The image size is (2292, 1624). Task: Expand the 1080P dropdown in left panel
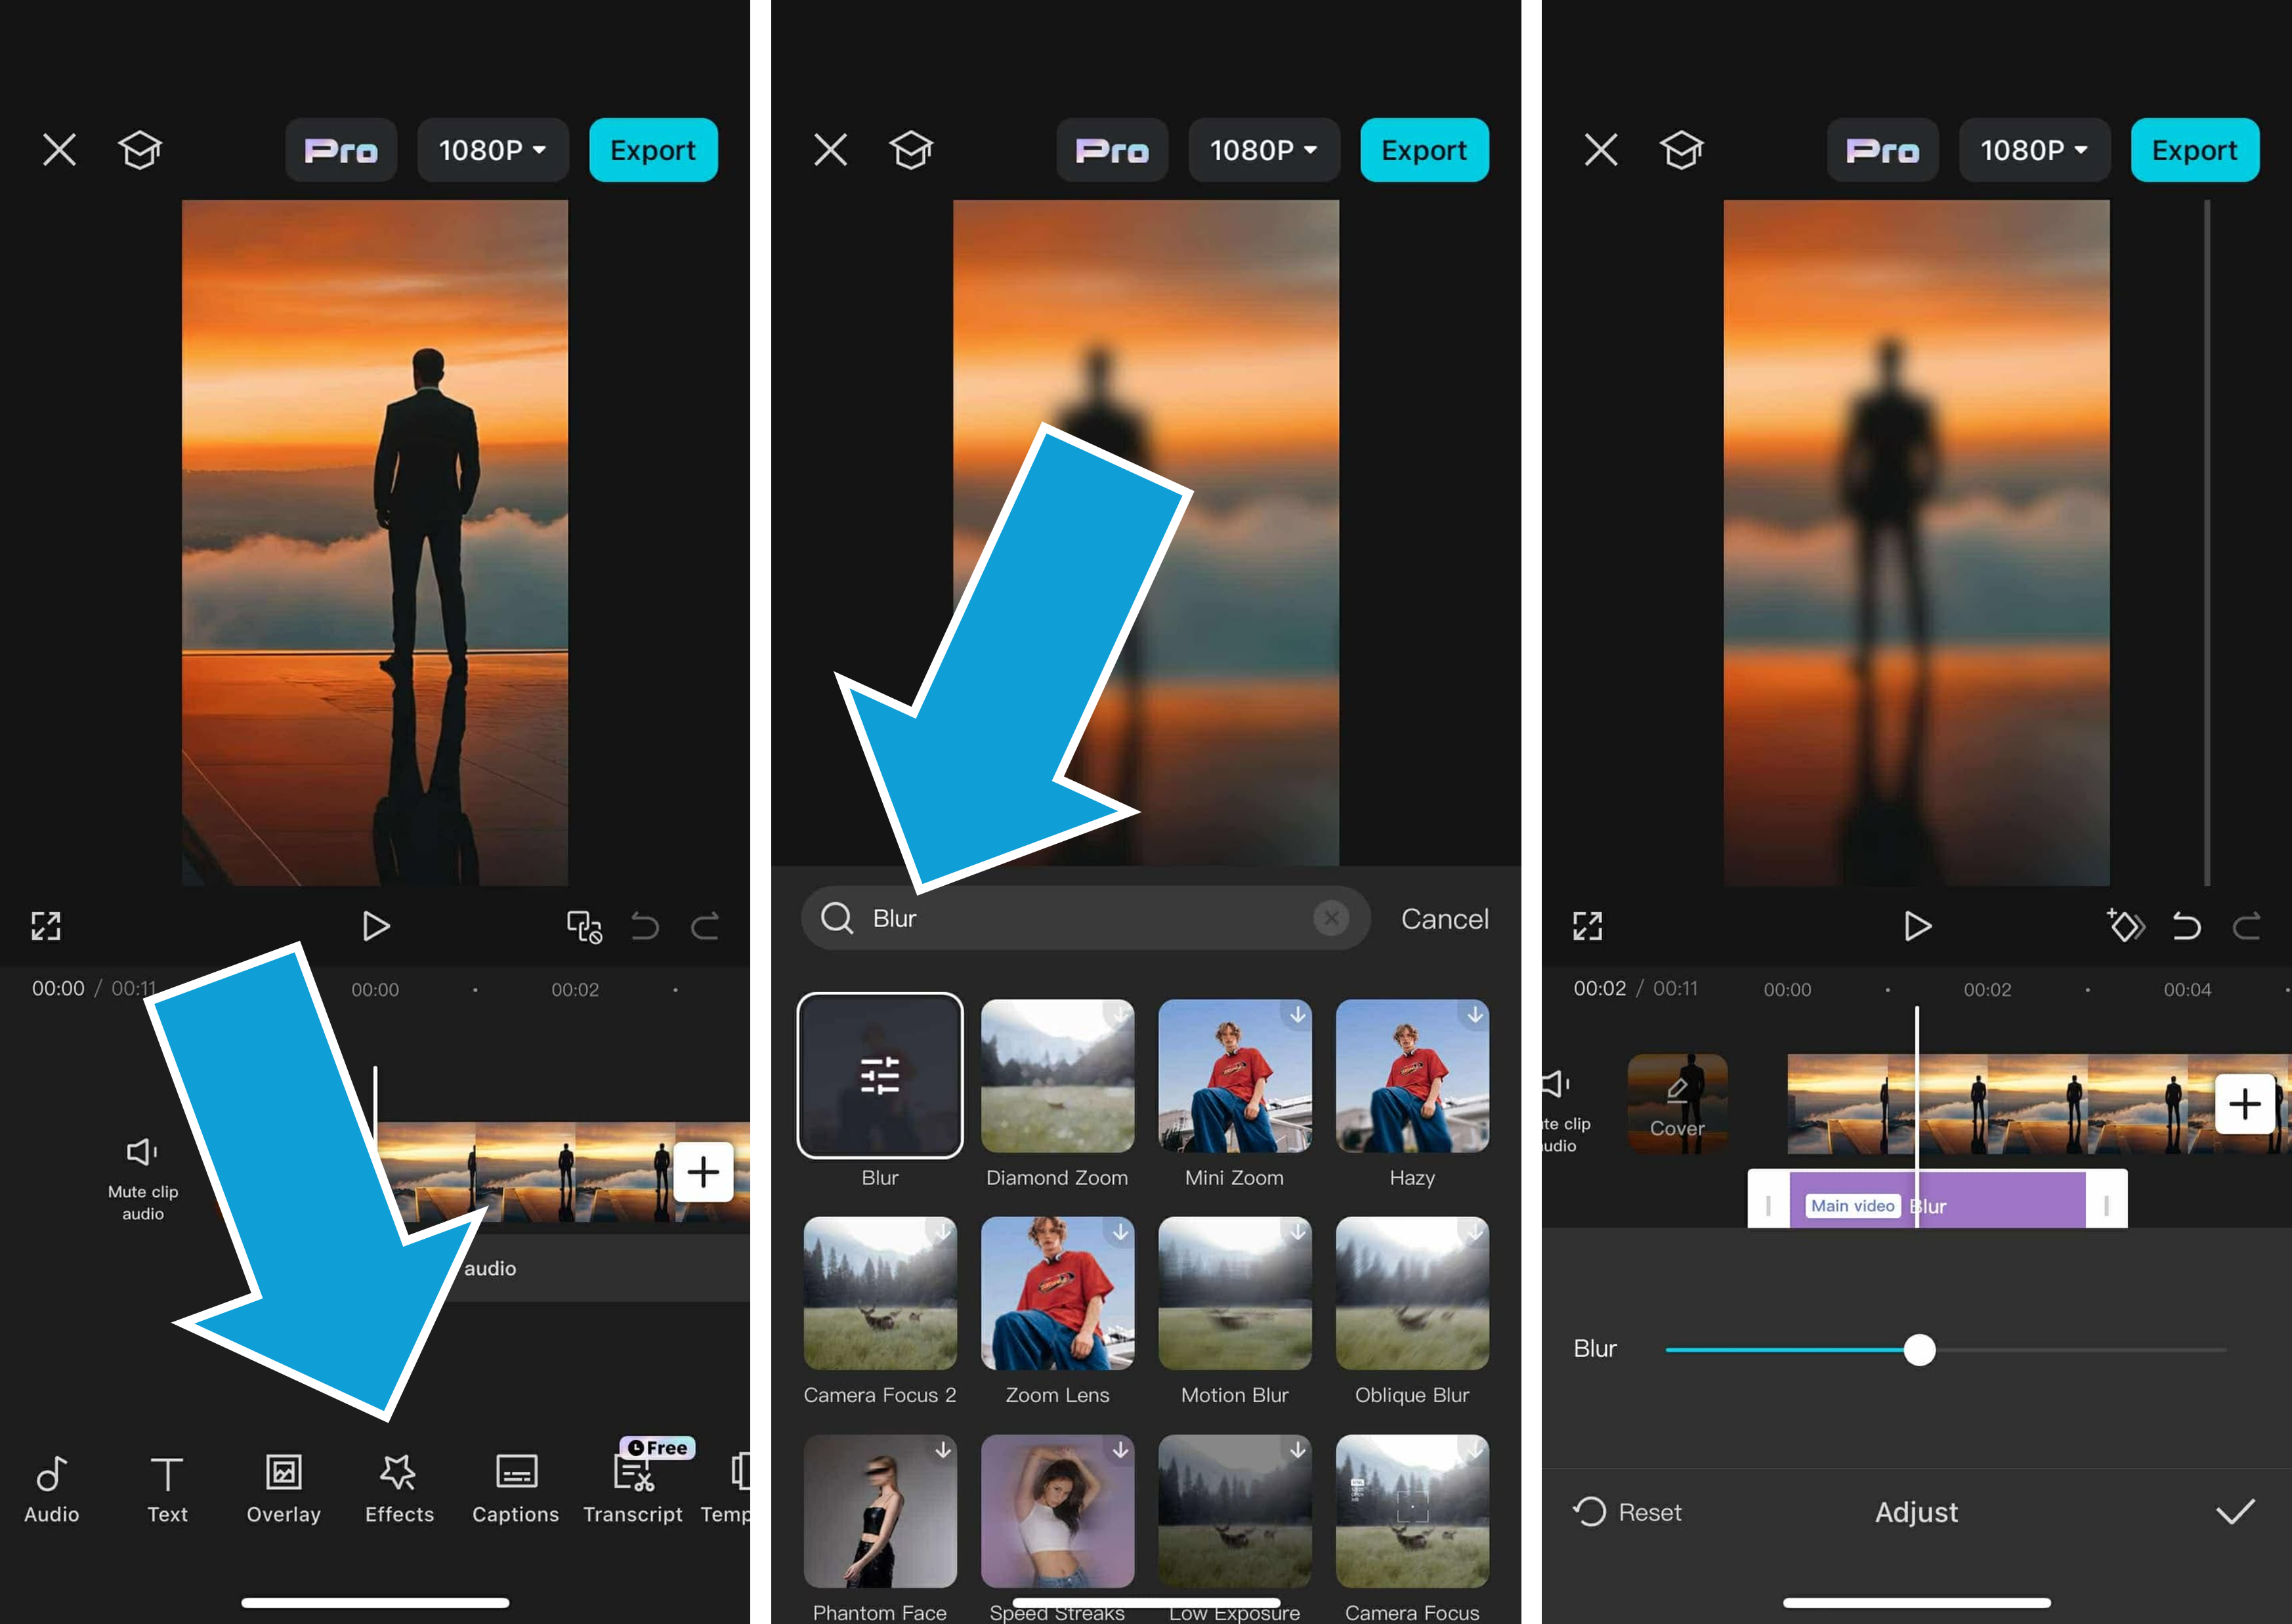(492, 150)
